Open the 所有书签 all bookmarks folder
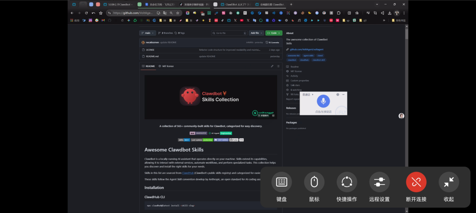The image size is (476, 213). pos(398,20)
